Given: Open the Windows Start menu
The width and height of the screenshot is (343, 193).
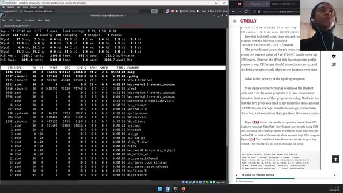Looking at the screenshot, I should tap(160, 189).
